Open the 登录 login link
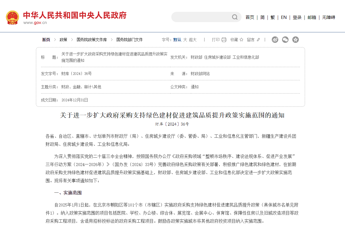The width and height of the screenshot is (345, 228). pos(297,17)
